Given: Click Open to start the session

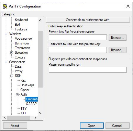Looking at the screenshot, I should click(x=92, y=126).
